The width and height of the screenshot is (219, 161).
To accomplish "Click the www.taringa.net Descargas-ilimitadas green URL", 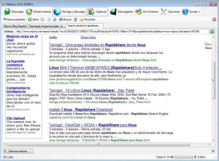I will coord(103,60).
